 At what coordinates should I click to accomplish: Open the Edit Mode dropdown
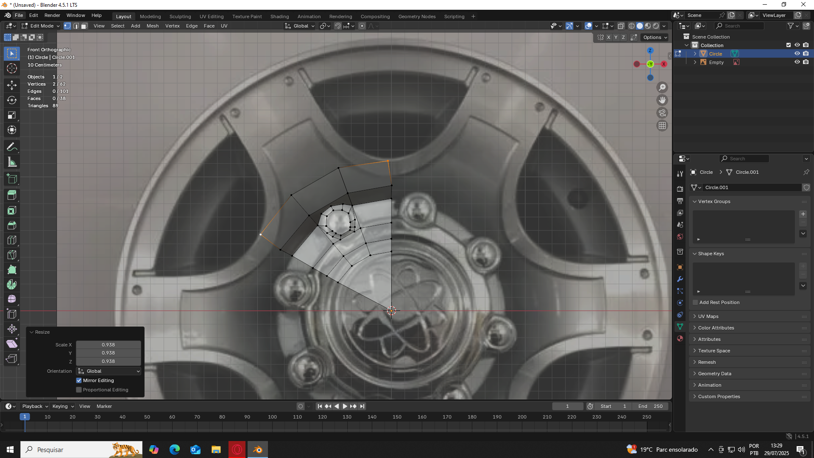tap(41, 26)
